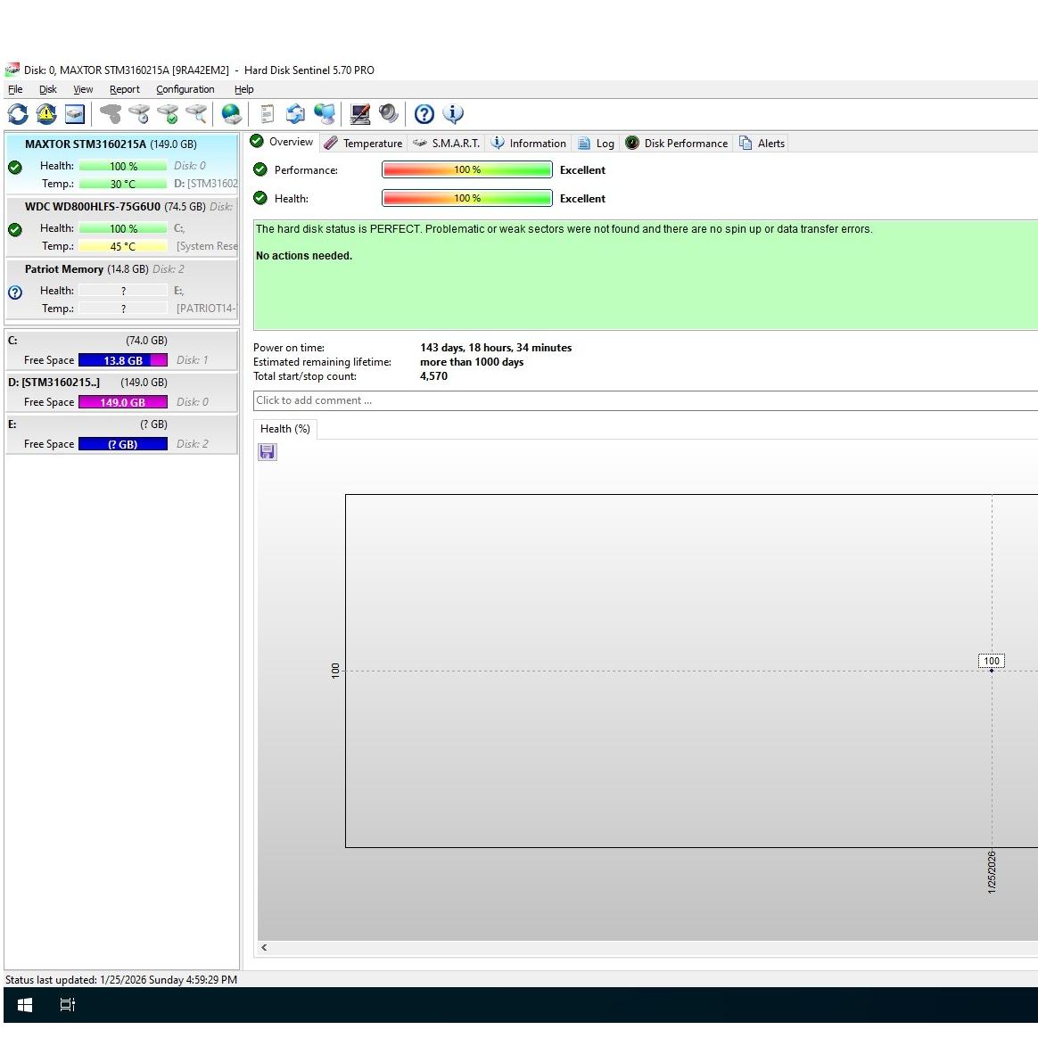1038x1038 pixels.
Task: Click the speaker sound toolbar icon
Action: 389,114
